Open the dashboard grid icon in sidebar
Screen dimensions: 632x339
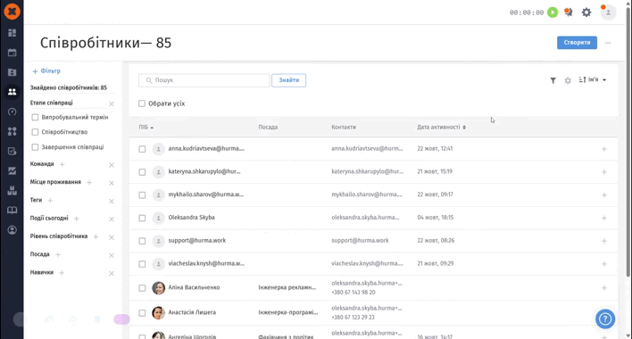click(x=12, y=33)
